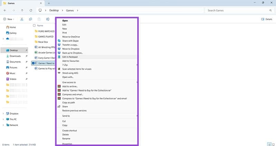Click the chevron after Games in the address bar
This screenshot has width=276, height=146.
[77, 10]
